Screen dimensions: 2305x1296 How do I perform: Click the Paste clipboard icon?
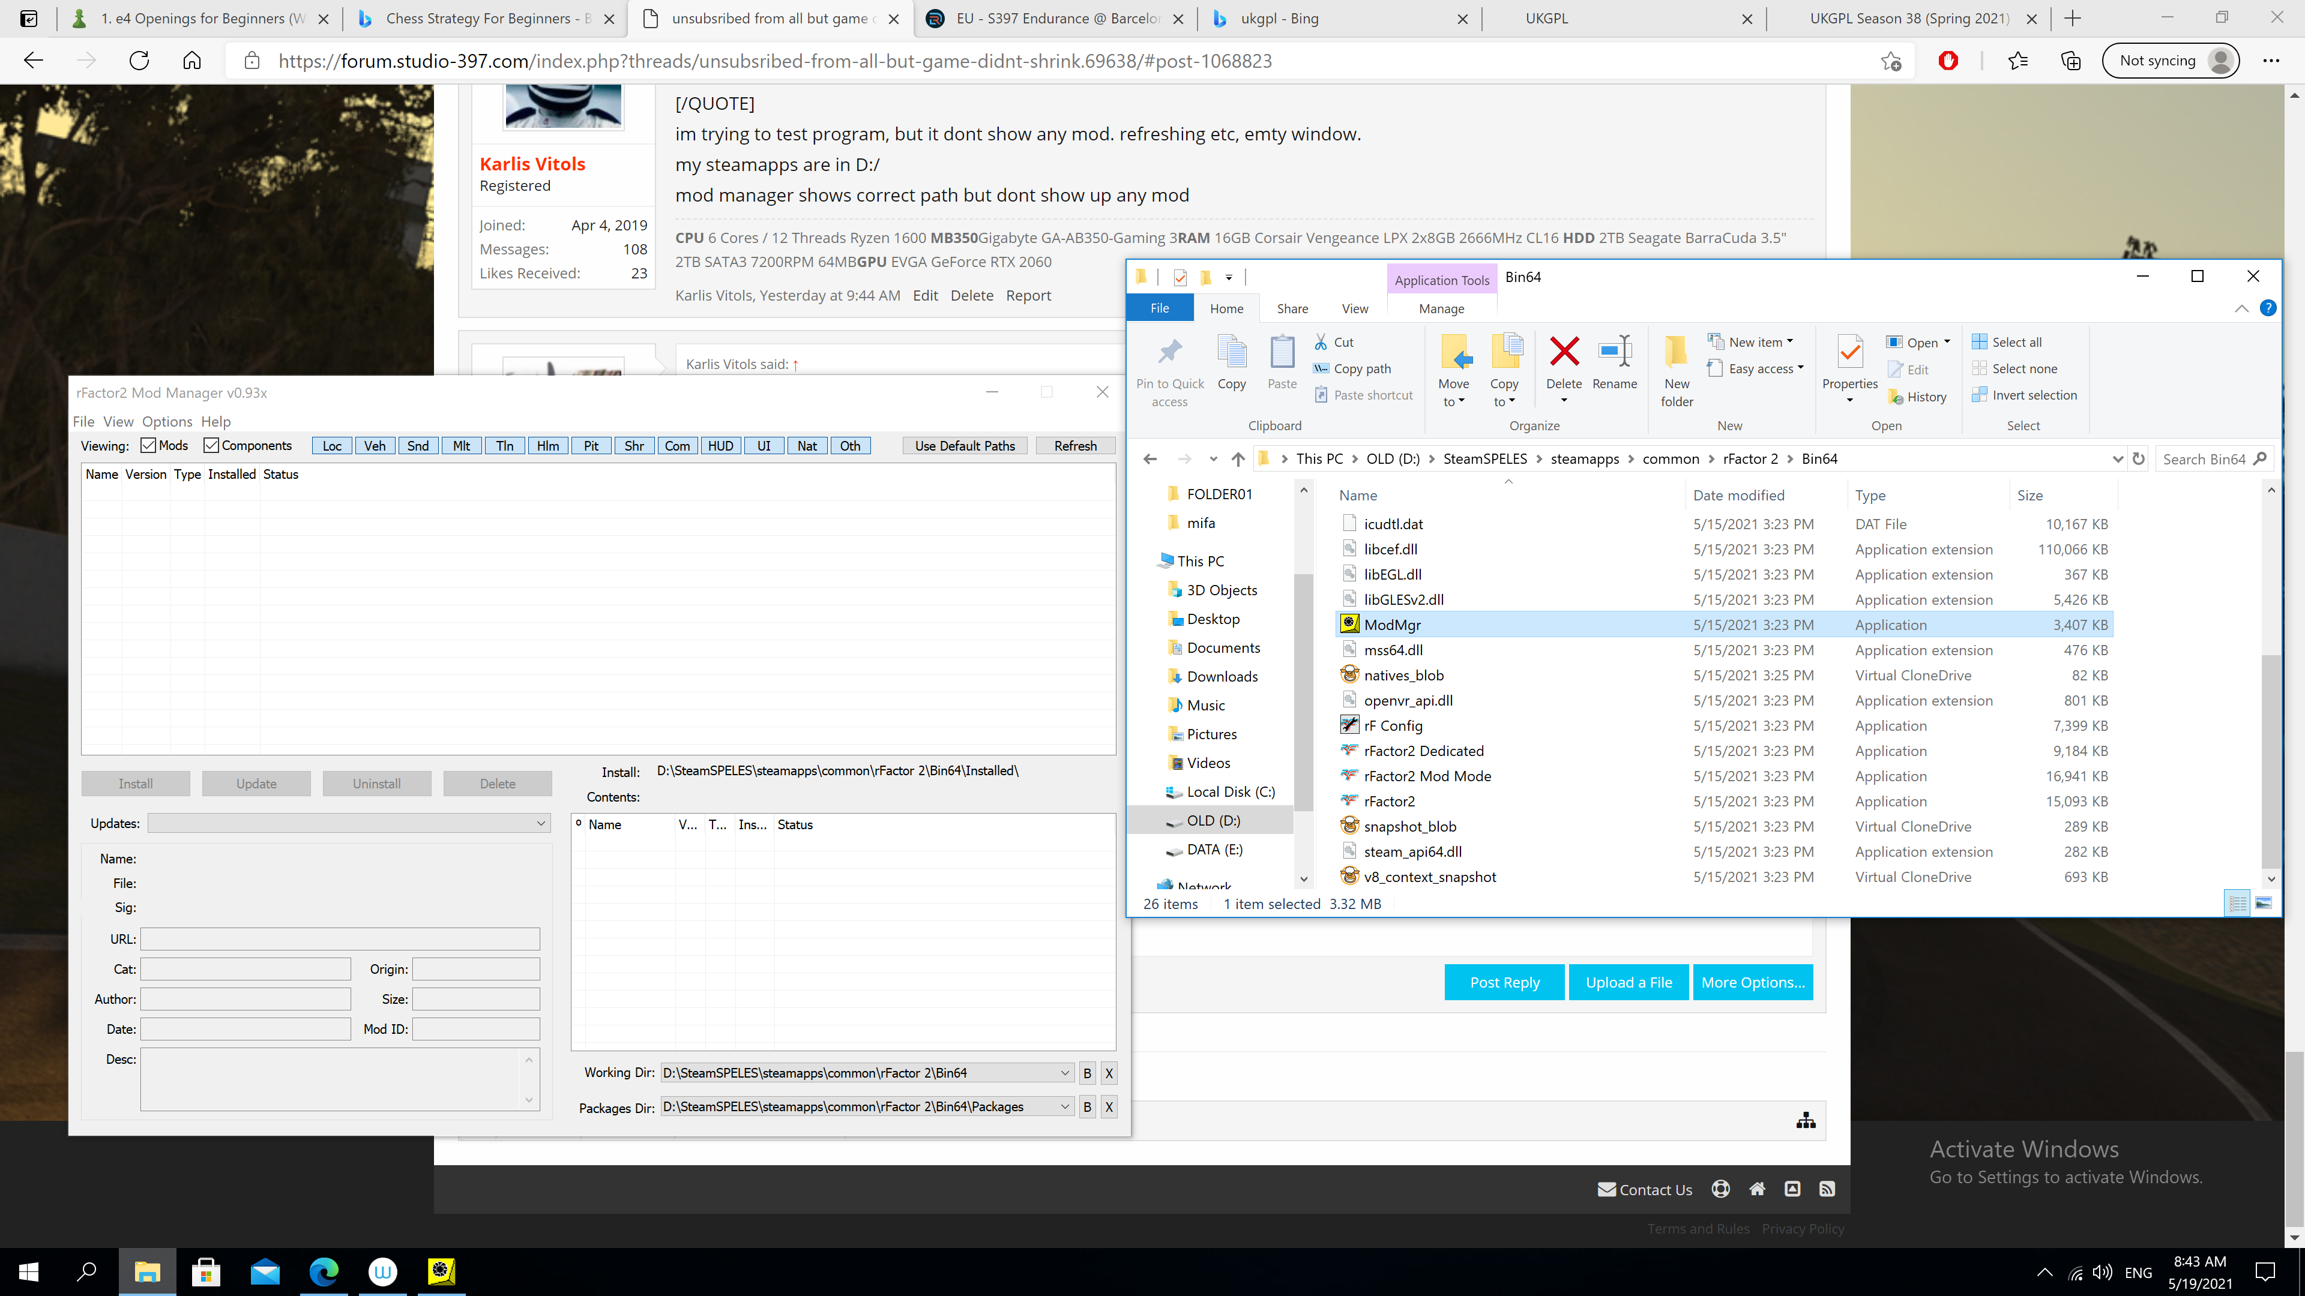(x=1282, y=352)
